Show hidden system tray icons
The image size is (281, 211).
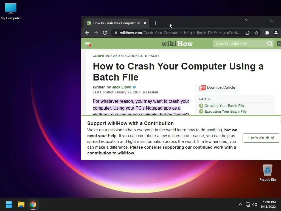coord(240,204)
